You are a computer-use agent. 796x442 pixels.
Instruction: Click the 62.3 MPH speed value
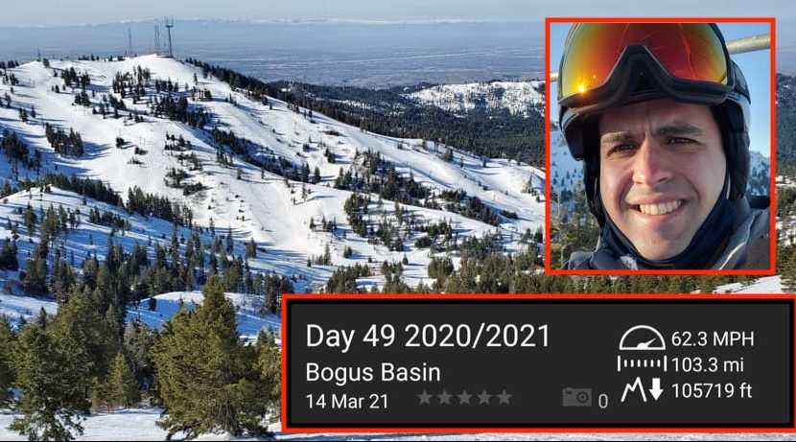pyautogui.click(x=713, y=338)
